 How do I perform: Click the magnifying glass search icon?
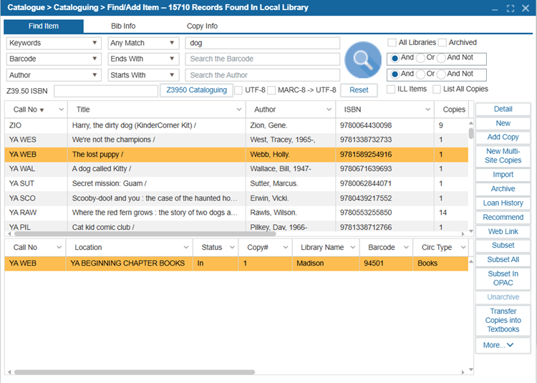363,60
